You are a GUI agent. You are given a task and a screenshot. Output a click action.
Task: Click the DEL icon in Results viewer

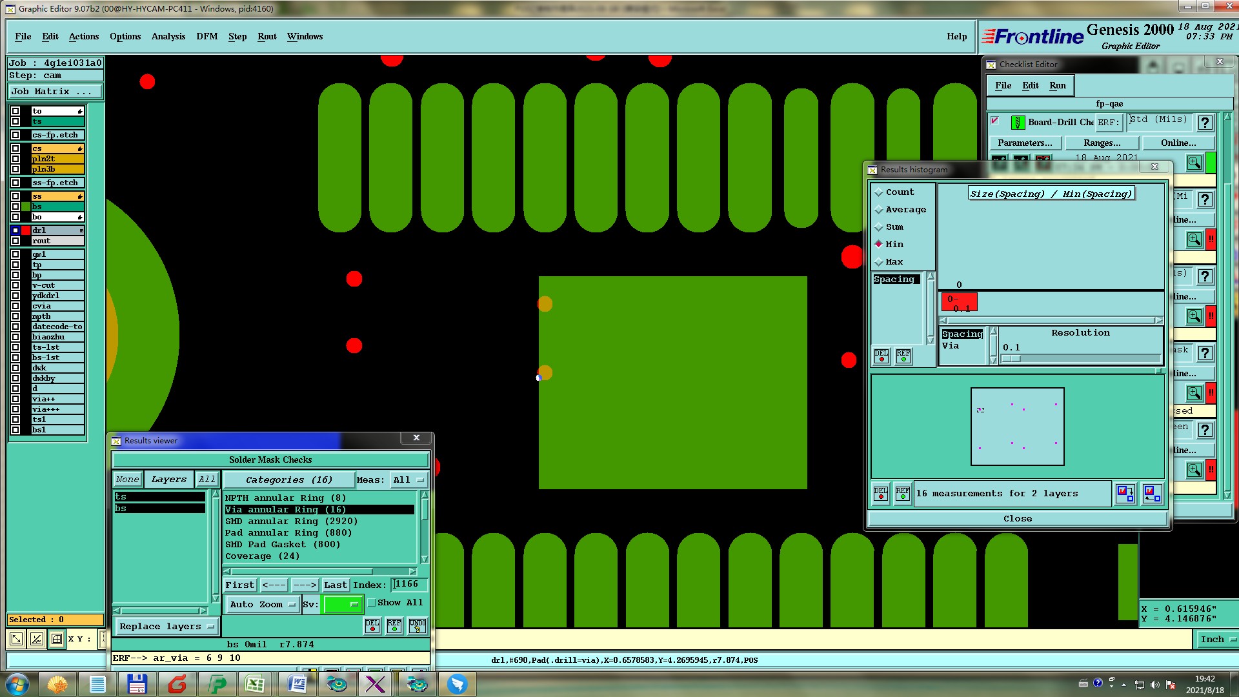[372, 625]
